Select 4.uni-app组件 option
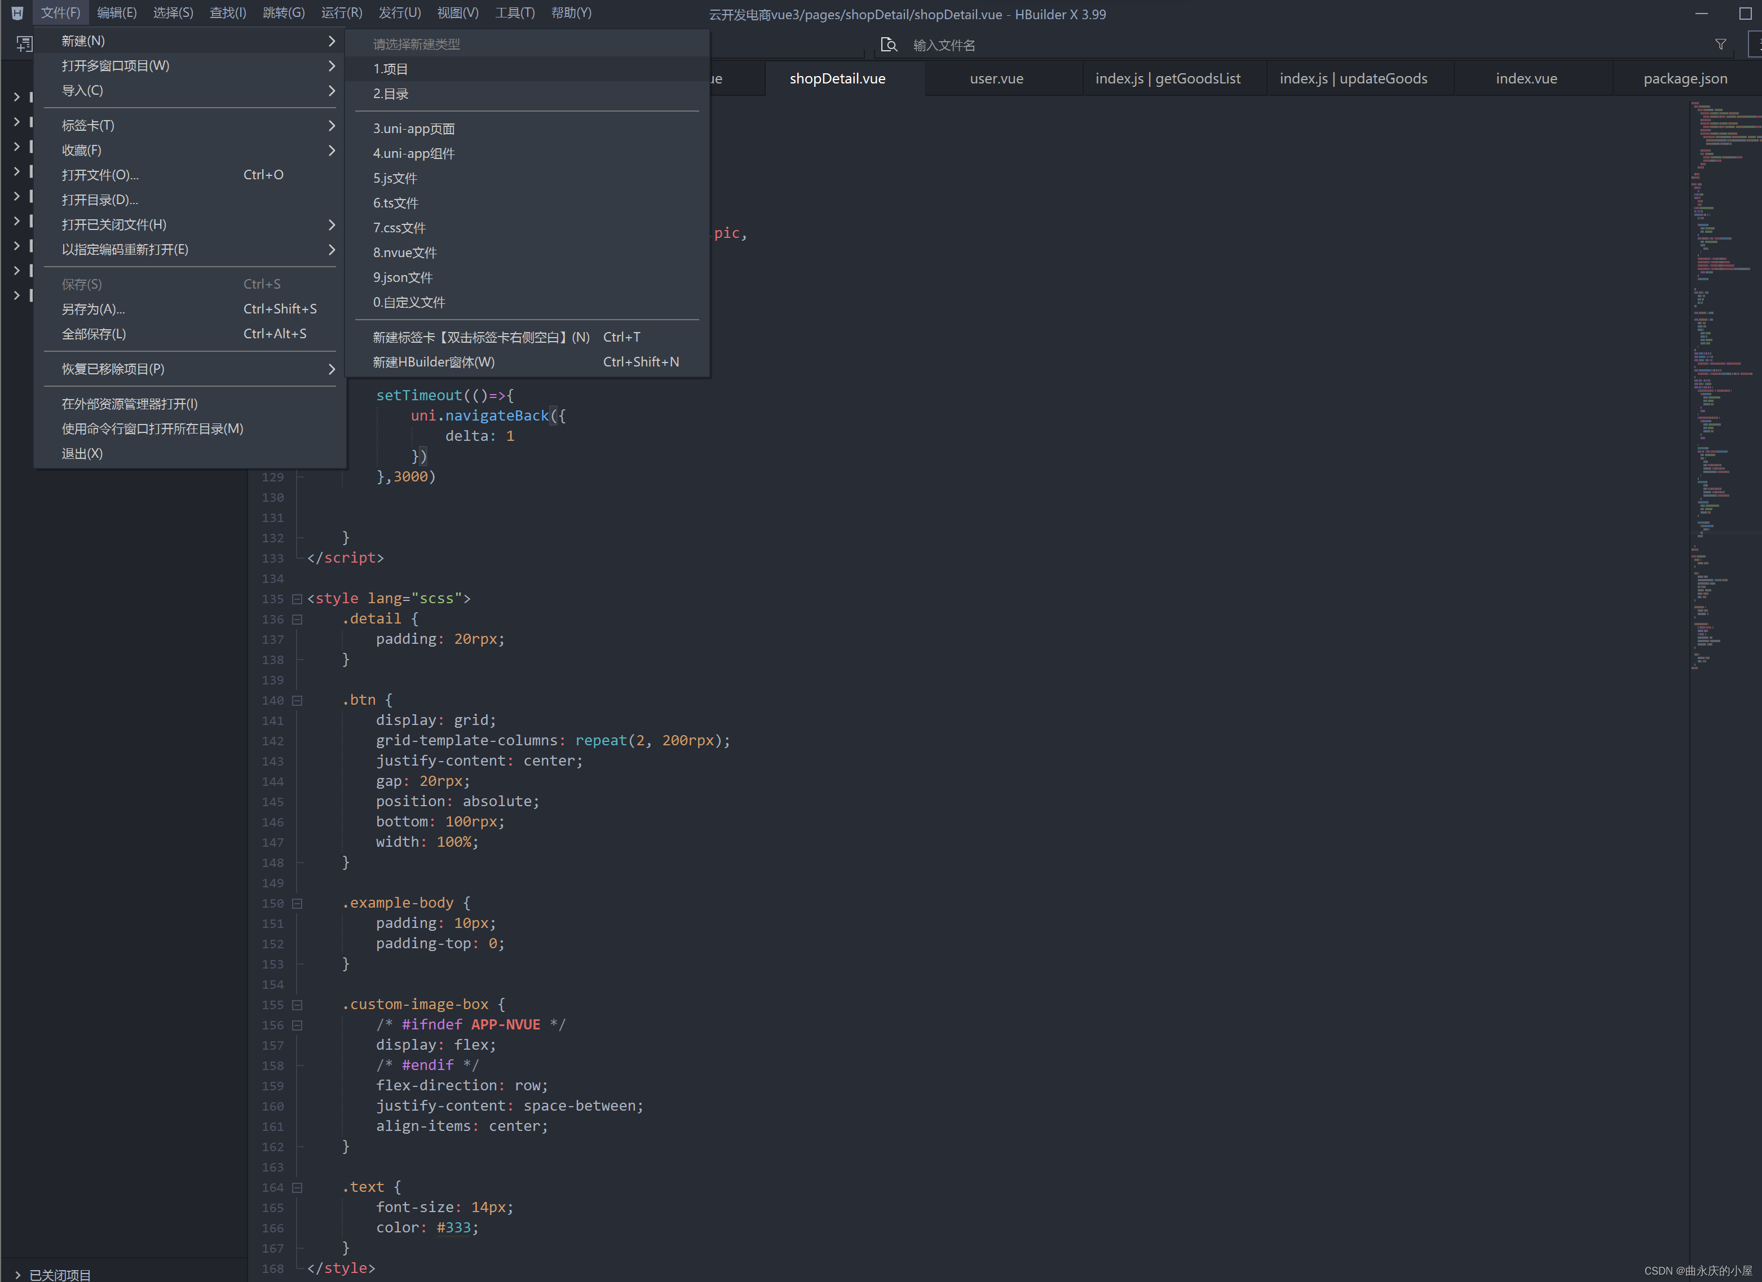This screenshot has height=1282, width=1762. [x=527, y=154]
